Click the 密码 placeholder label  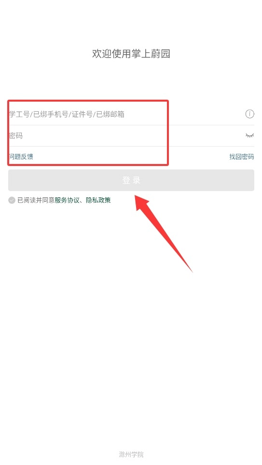point(15,136)
